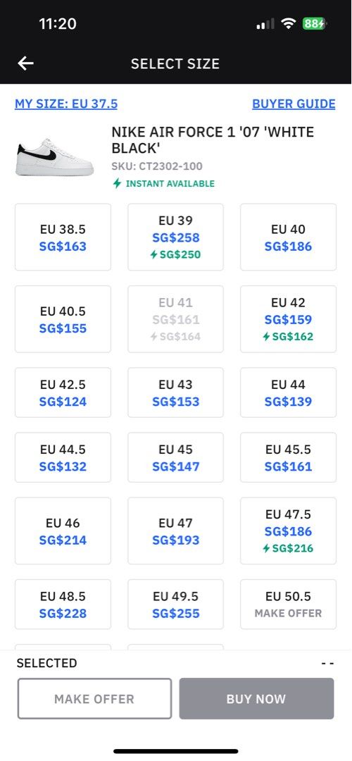Viewport: 352px width, 761px height.
Task: Choose EU 50.5 Make Offer tile
Action: click(289, 605)
